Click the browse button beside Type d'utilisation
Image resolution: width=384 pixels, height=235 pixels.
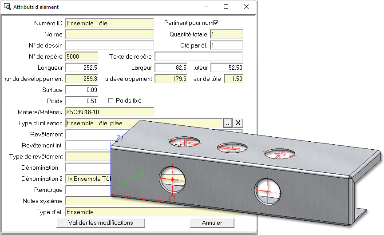pyautogui.click(x=227, y=123)
